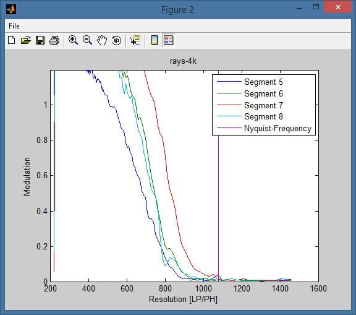Open the File menu
The width and height of the screenshot is (356, 315).
(14, 26)
